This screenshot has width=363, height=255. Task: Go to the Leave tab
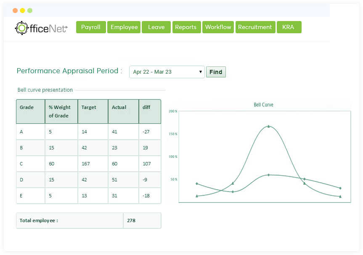click(156, 27)
